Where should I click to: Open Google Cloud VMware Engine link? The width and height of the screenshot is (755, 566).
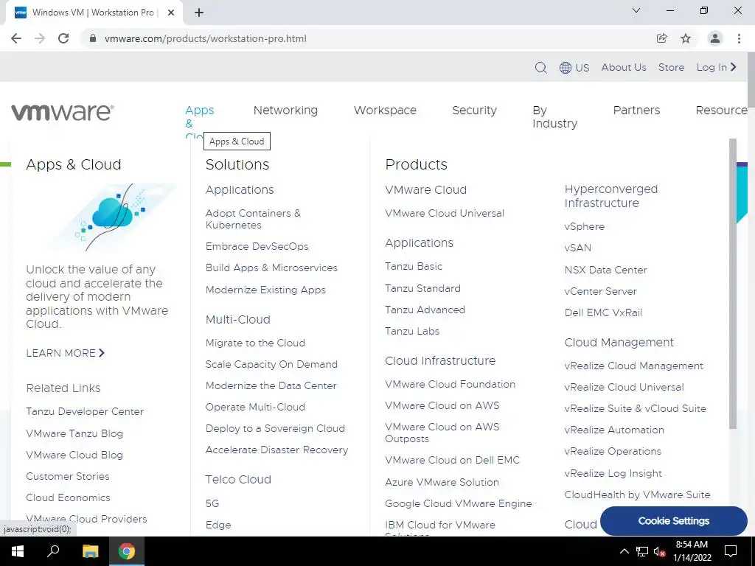459,504
